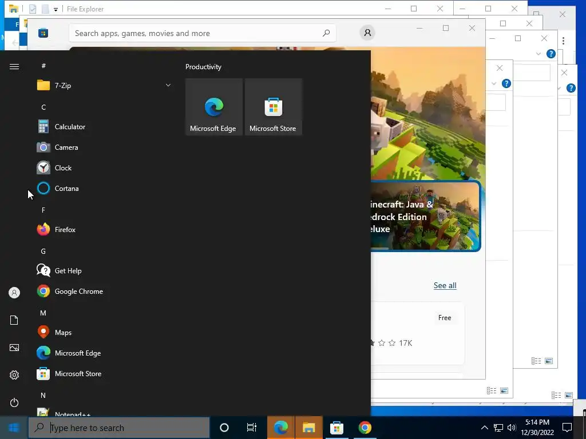Click the Free price button in Store
The width and height of the screenshot is (586, 439).
(445, 317)
